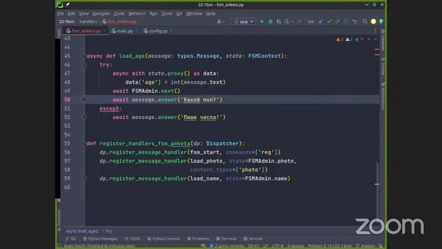
Task: Open the Git menu
Action: (x=179, y=13)
